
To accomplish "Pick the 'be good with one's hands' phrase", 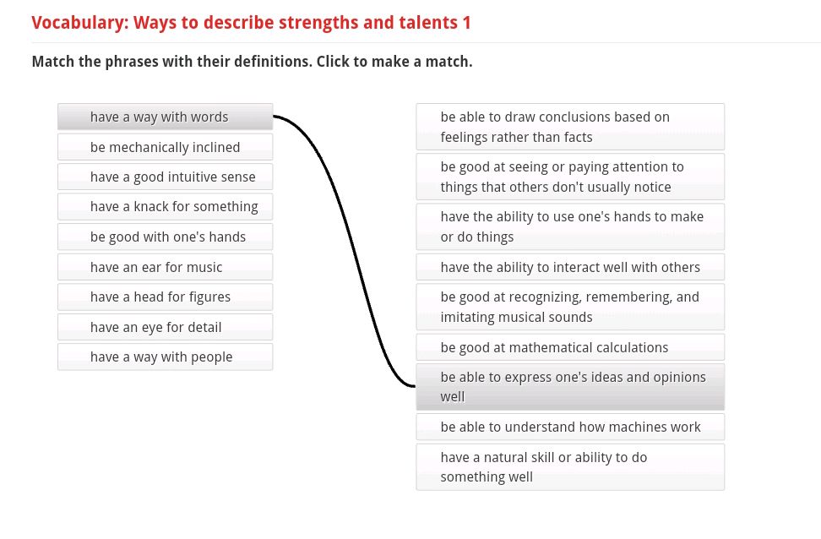I will (x=165, y=237).
